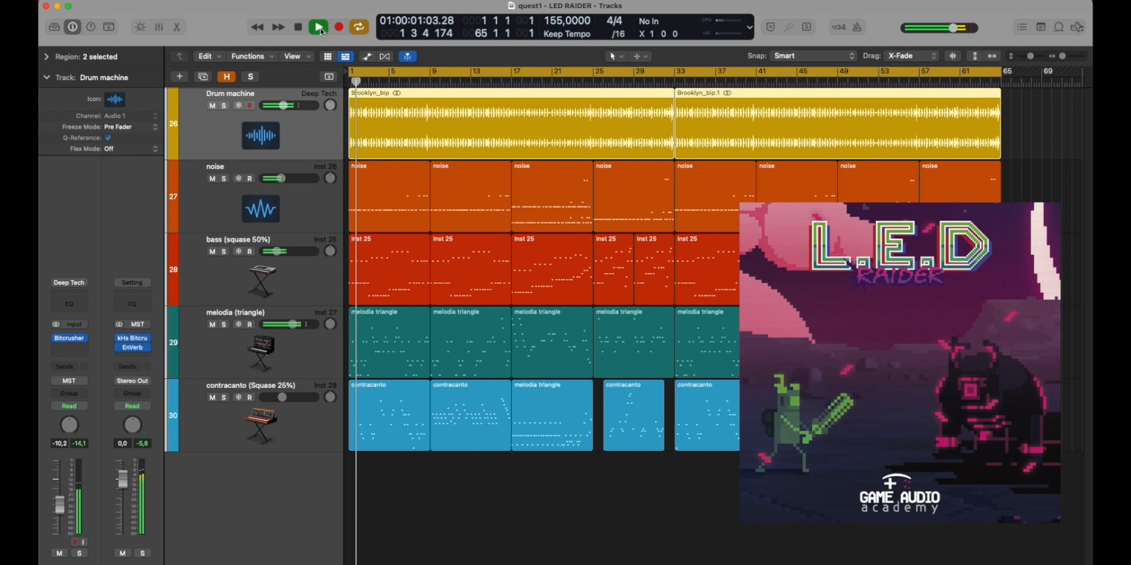The height and width of the screenshot is (565, 1131).
Task: Open the Flex Mode Off dropdown
Action: (x=131, y=149)
